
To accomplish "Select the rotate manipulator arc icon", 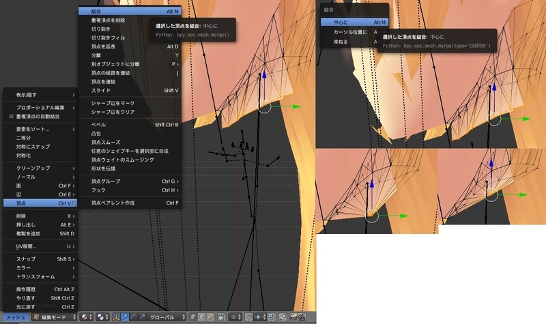I will pyautogui.click(x=133, y=317).
